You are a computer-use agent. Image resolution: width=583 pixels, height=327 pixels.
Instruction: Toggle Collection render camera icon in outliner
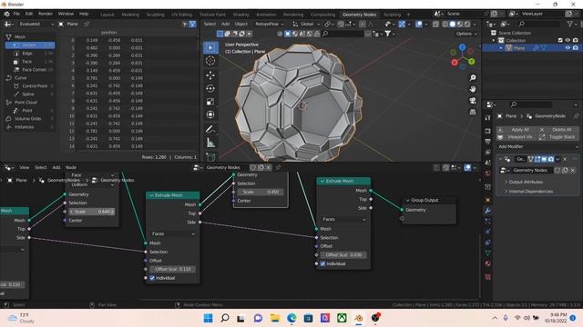pyautogui.click(x=575, y=40)
